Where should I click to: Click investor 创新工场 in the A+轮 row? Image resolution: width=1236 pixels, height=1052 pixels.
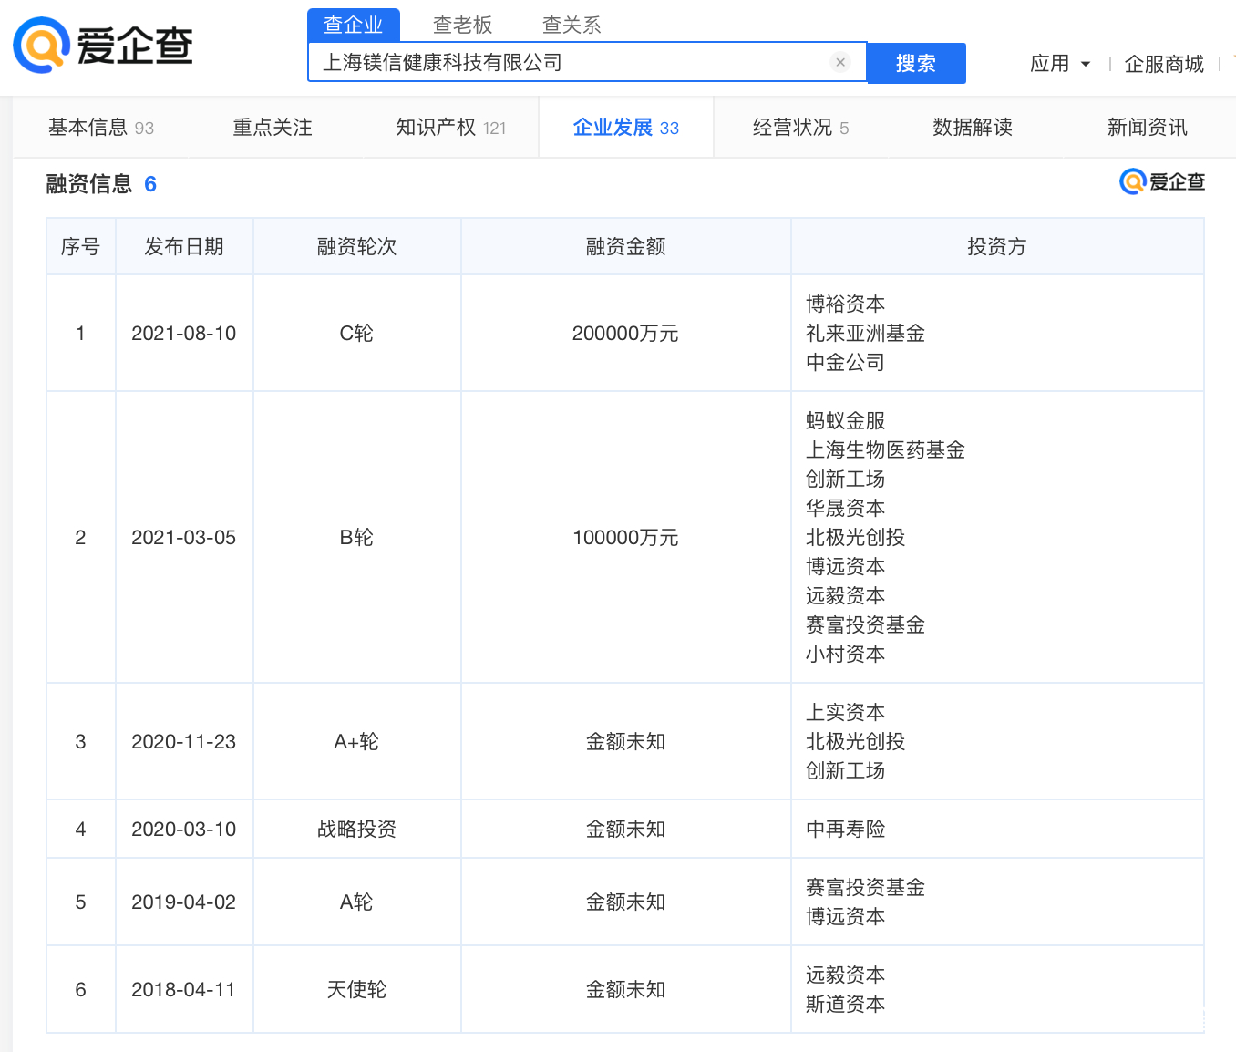click(x=845, y=771)
